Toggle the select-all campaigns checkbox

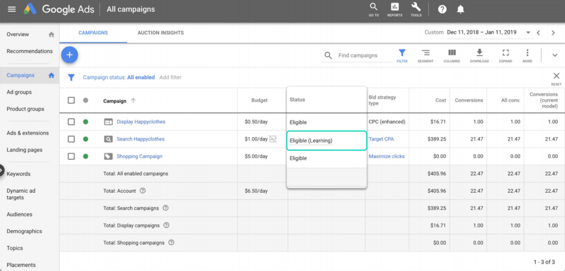click(x=71, y=100)
